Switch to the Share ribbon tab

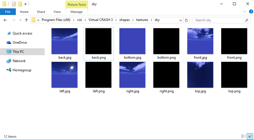tap(41, 12)
